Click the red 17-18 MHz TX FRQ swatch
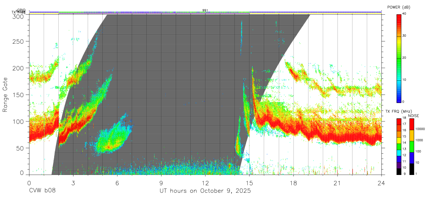Viewport: 429px width, 198px height. 399,122
